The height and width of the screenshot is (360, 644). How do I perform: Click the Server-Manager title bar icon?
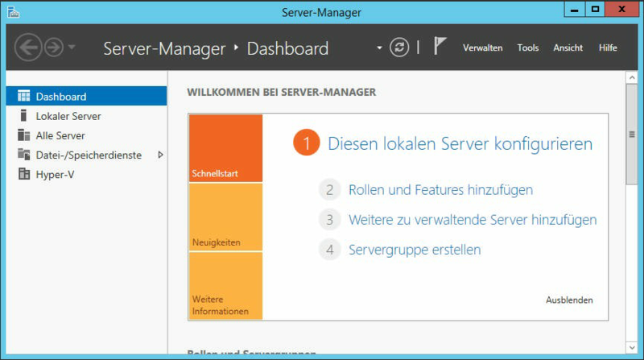click(13, 12)
